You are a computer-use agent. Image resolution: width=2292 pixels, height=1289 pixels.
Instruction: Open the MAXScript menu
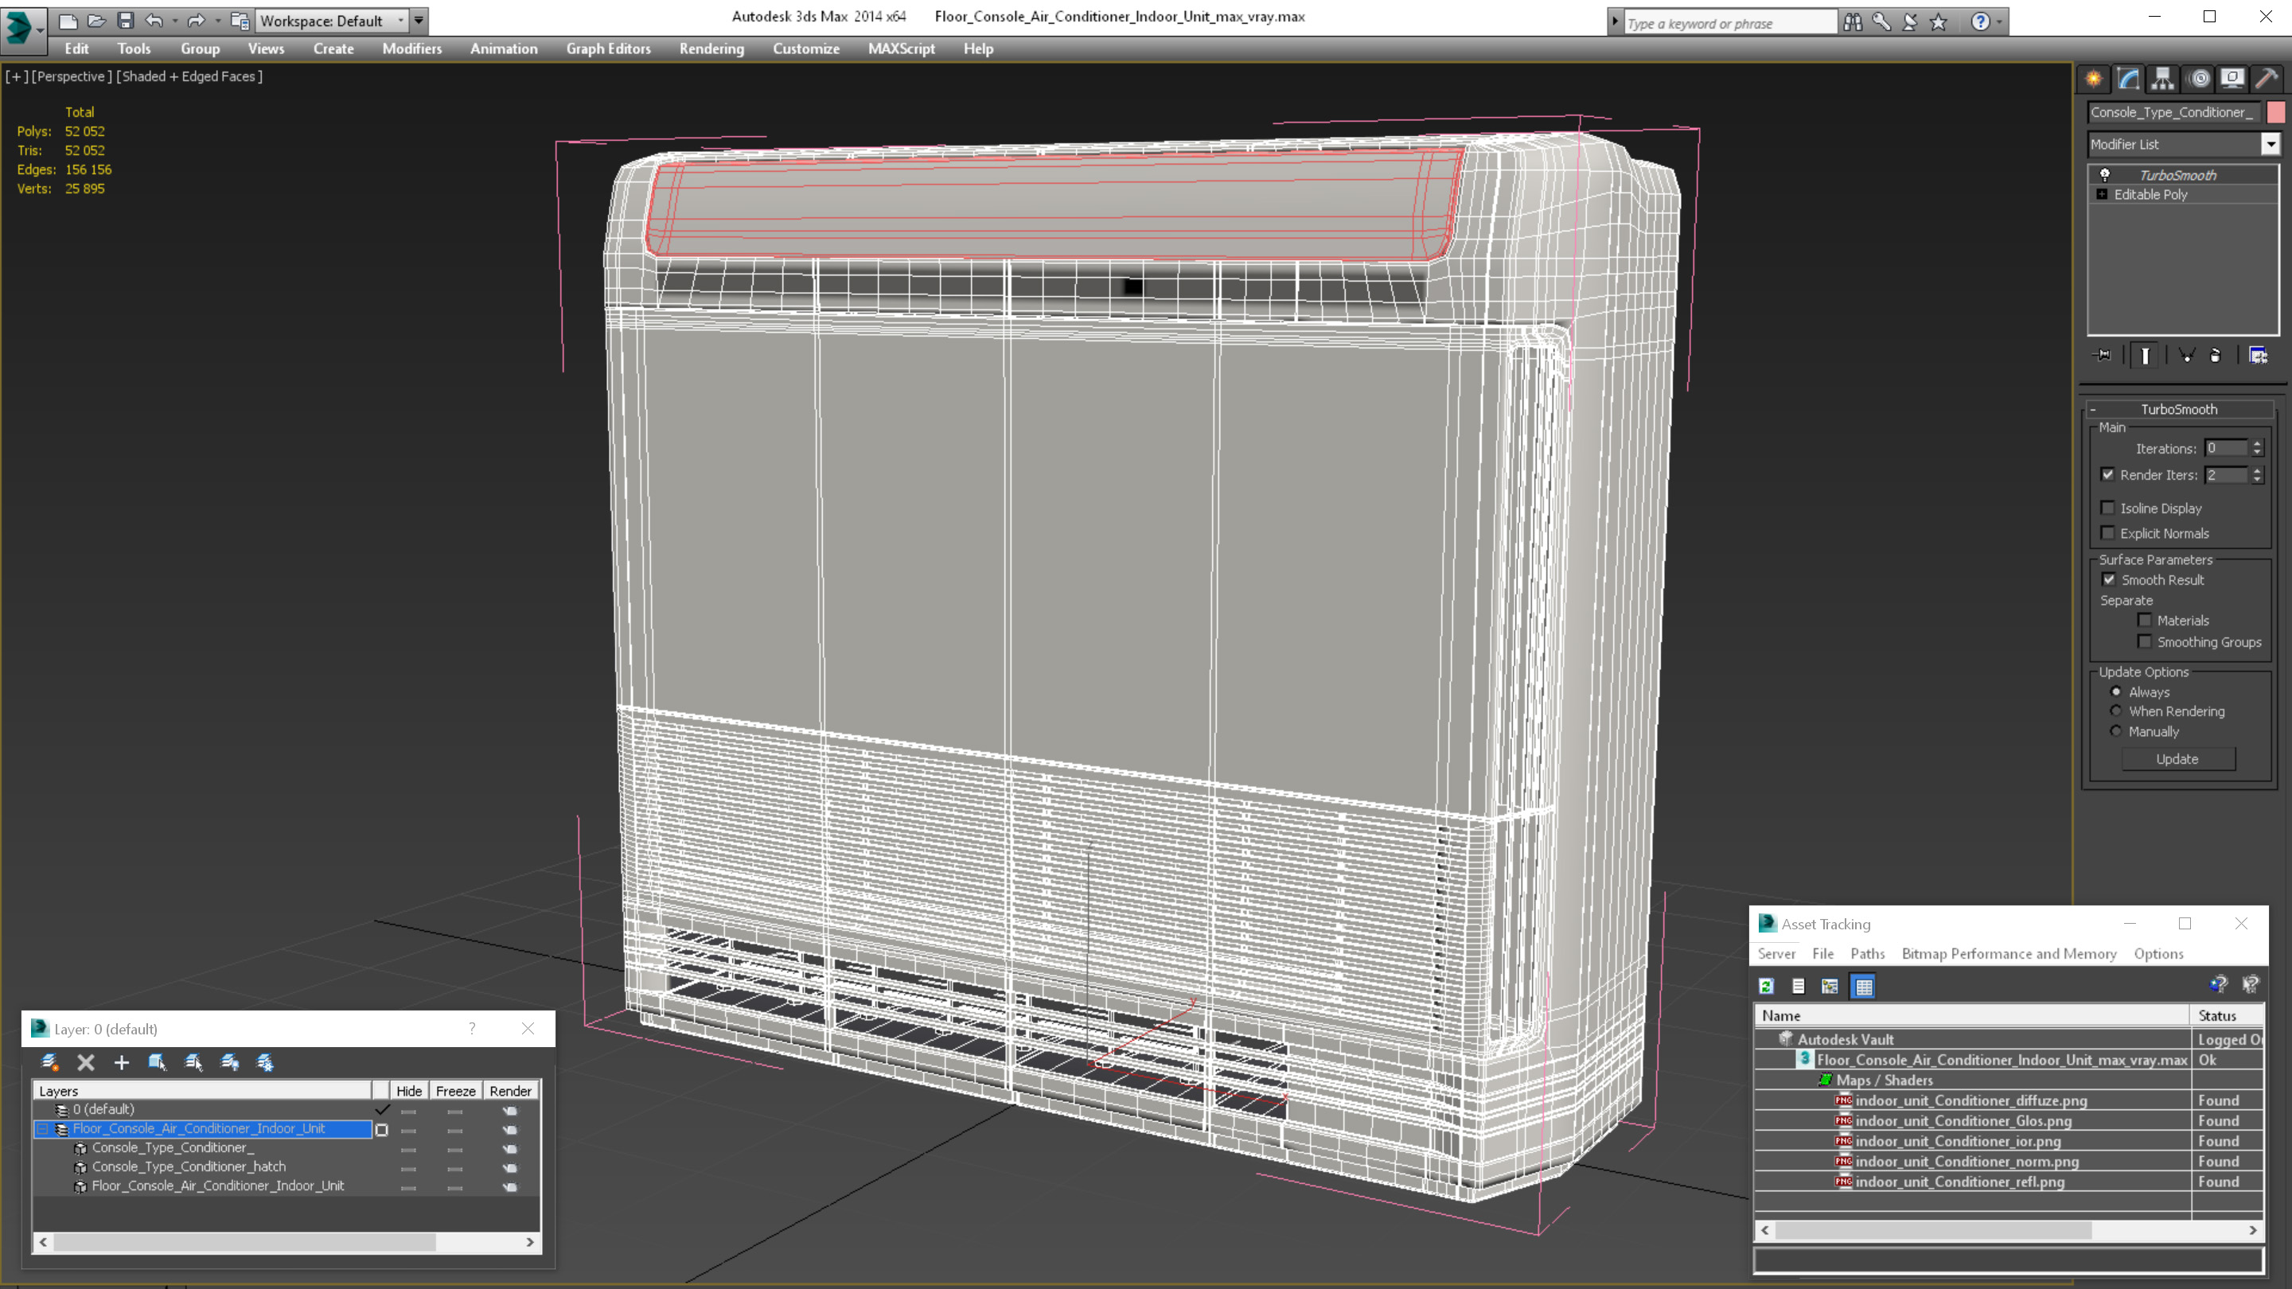[x=902, y=49]
